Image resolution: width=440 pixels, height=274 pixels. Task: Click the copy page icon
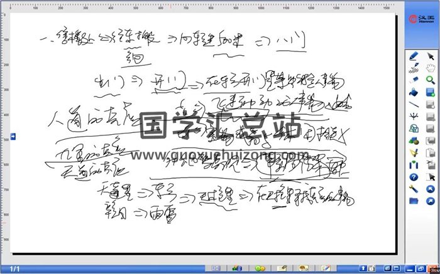(x=431, y=141)
